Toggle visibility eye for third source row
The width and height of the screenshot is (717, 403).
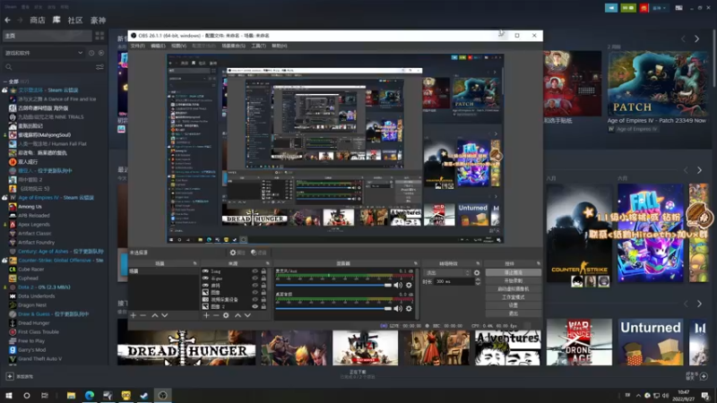[x=255, y=285]
